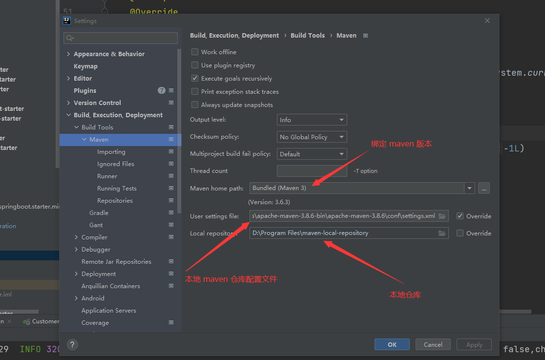Enable Use plugin registry checkbox
Screen dimensions: 545x360
click(x=195, y=65)
